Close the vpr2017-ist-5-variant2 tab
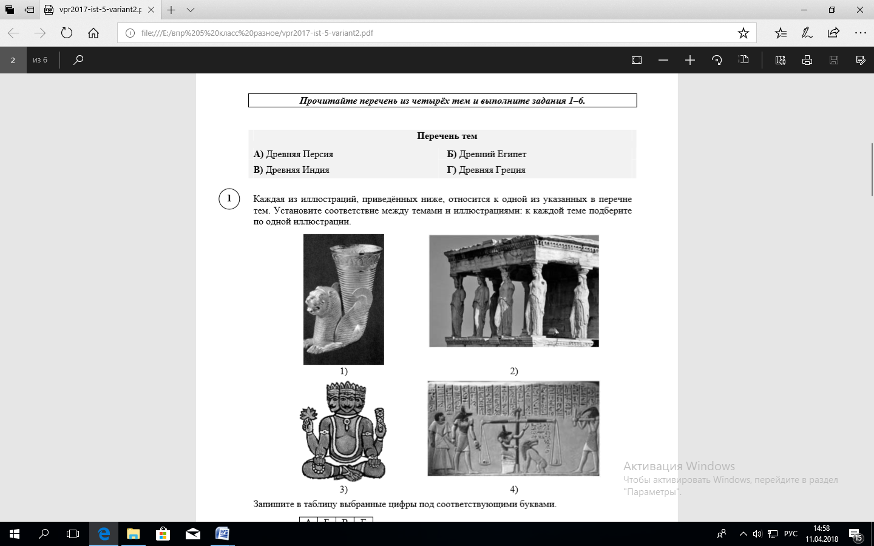Viewport: 874px width, 546px height. [x=151, y=10]
